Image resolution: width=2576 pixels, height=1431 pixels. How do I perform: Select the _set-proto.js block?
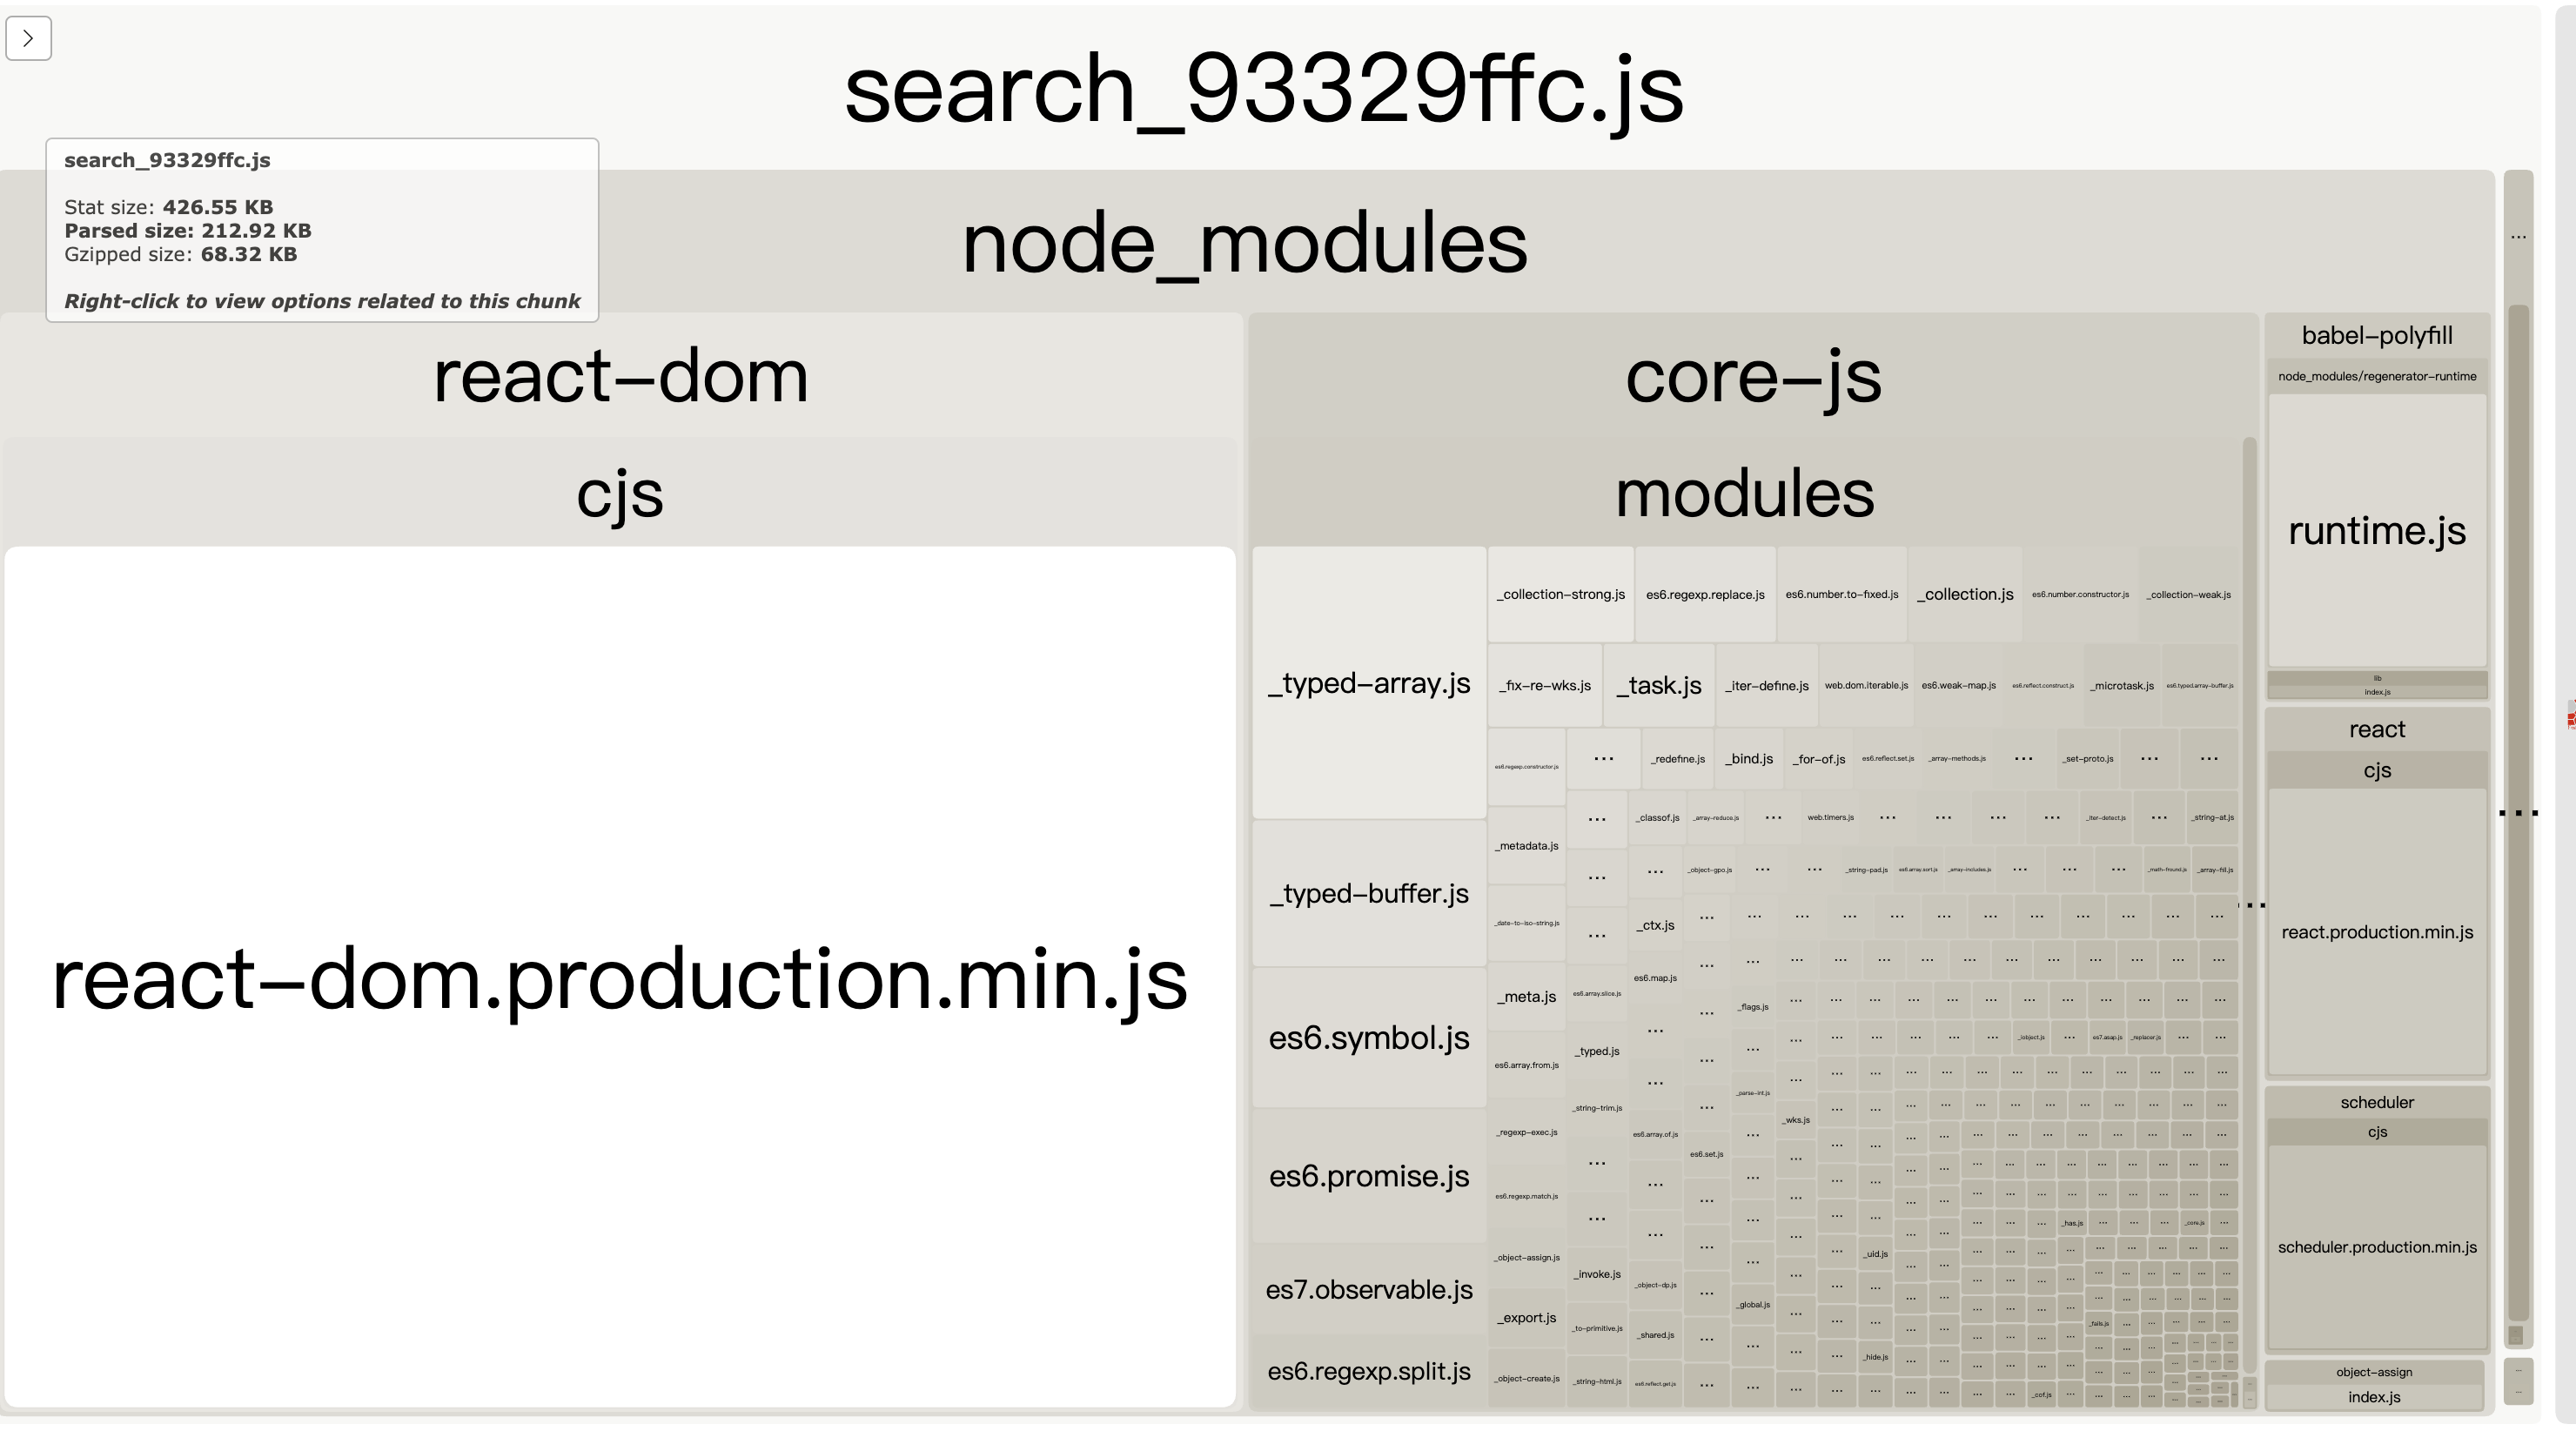tap(2088, 758)
